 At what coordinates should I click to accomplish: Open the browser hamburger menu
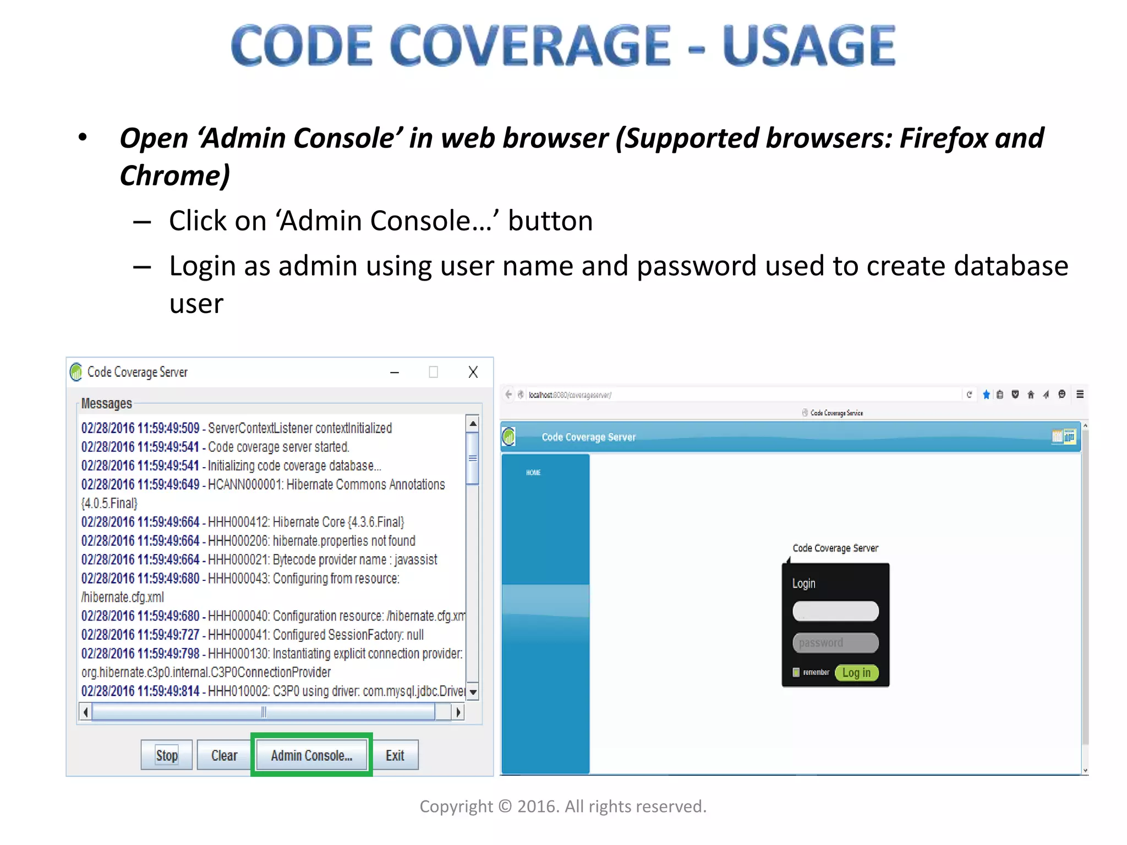tap(1080, 394)
